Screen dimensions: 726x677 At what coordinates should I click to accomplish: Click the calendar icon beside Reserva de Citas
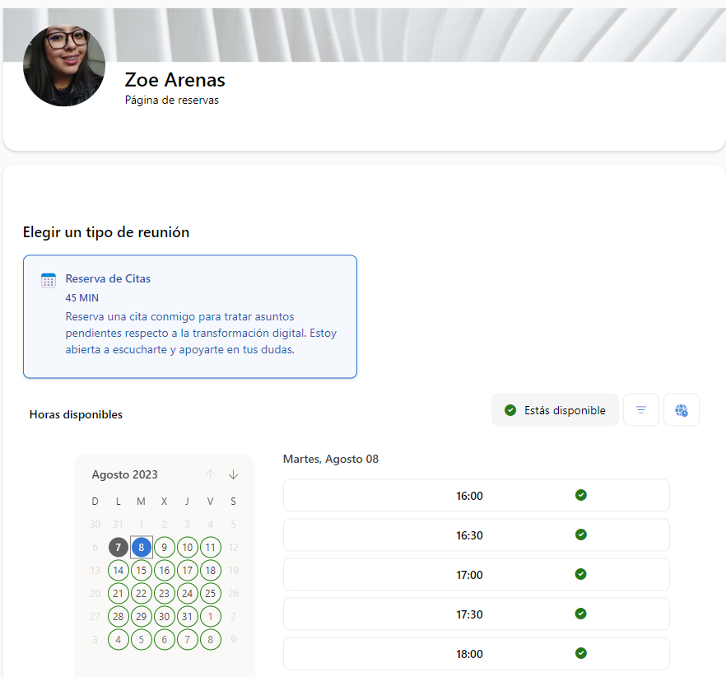(49, 279)
